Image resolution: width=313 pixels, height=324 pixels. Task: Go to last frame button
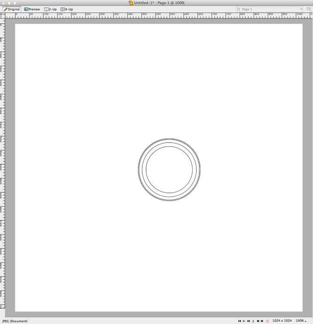point(249,321)
